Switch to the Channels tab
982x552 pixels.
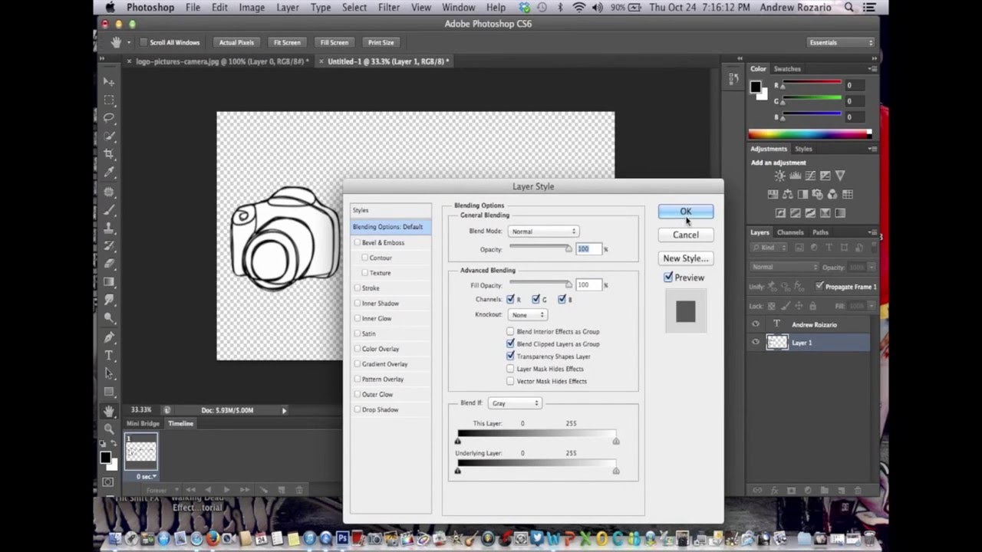790,232
